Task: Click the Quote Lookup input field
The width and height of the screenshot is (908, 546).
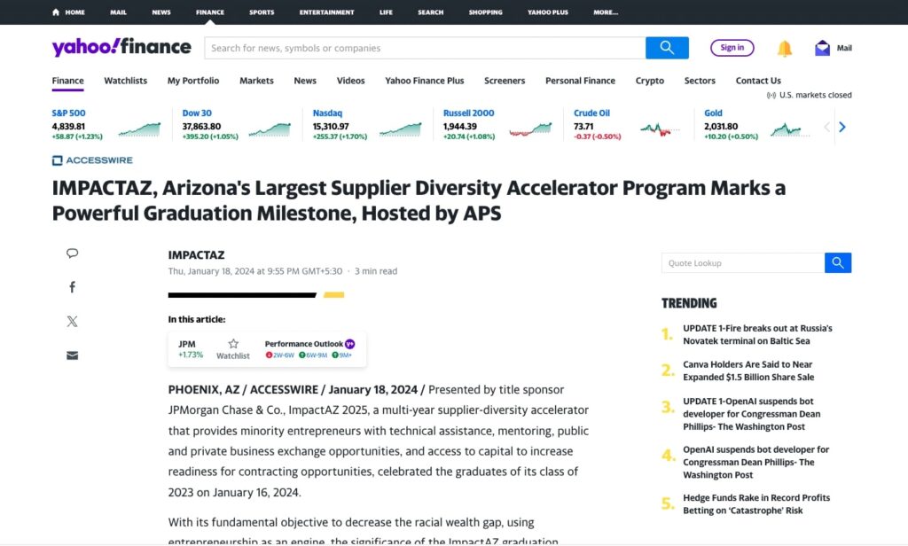Action: click(x=743, y=263)
